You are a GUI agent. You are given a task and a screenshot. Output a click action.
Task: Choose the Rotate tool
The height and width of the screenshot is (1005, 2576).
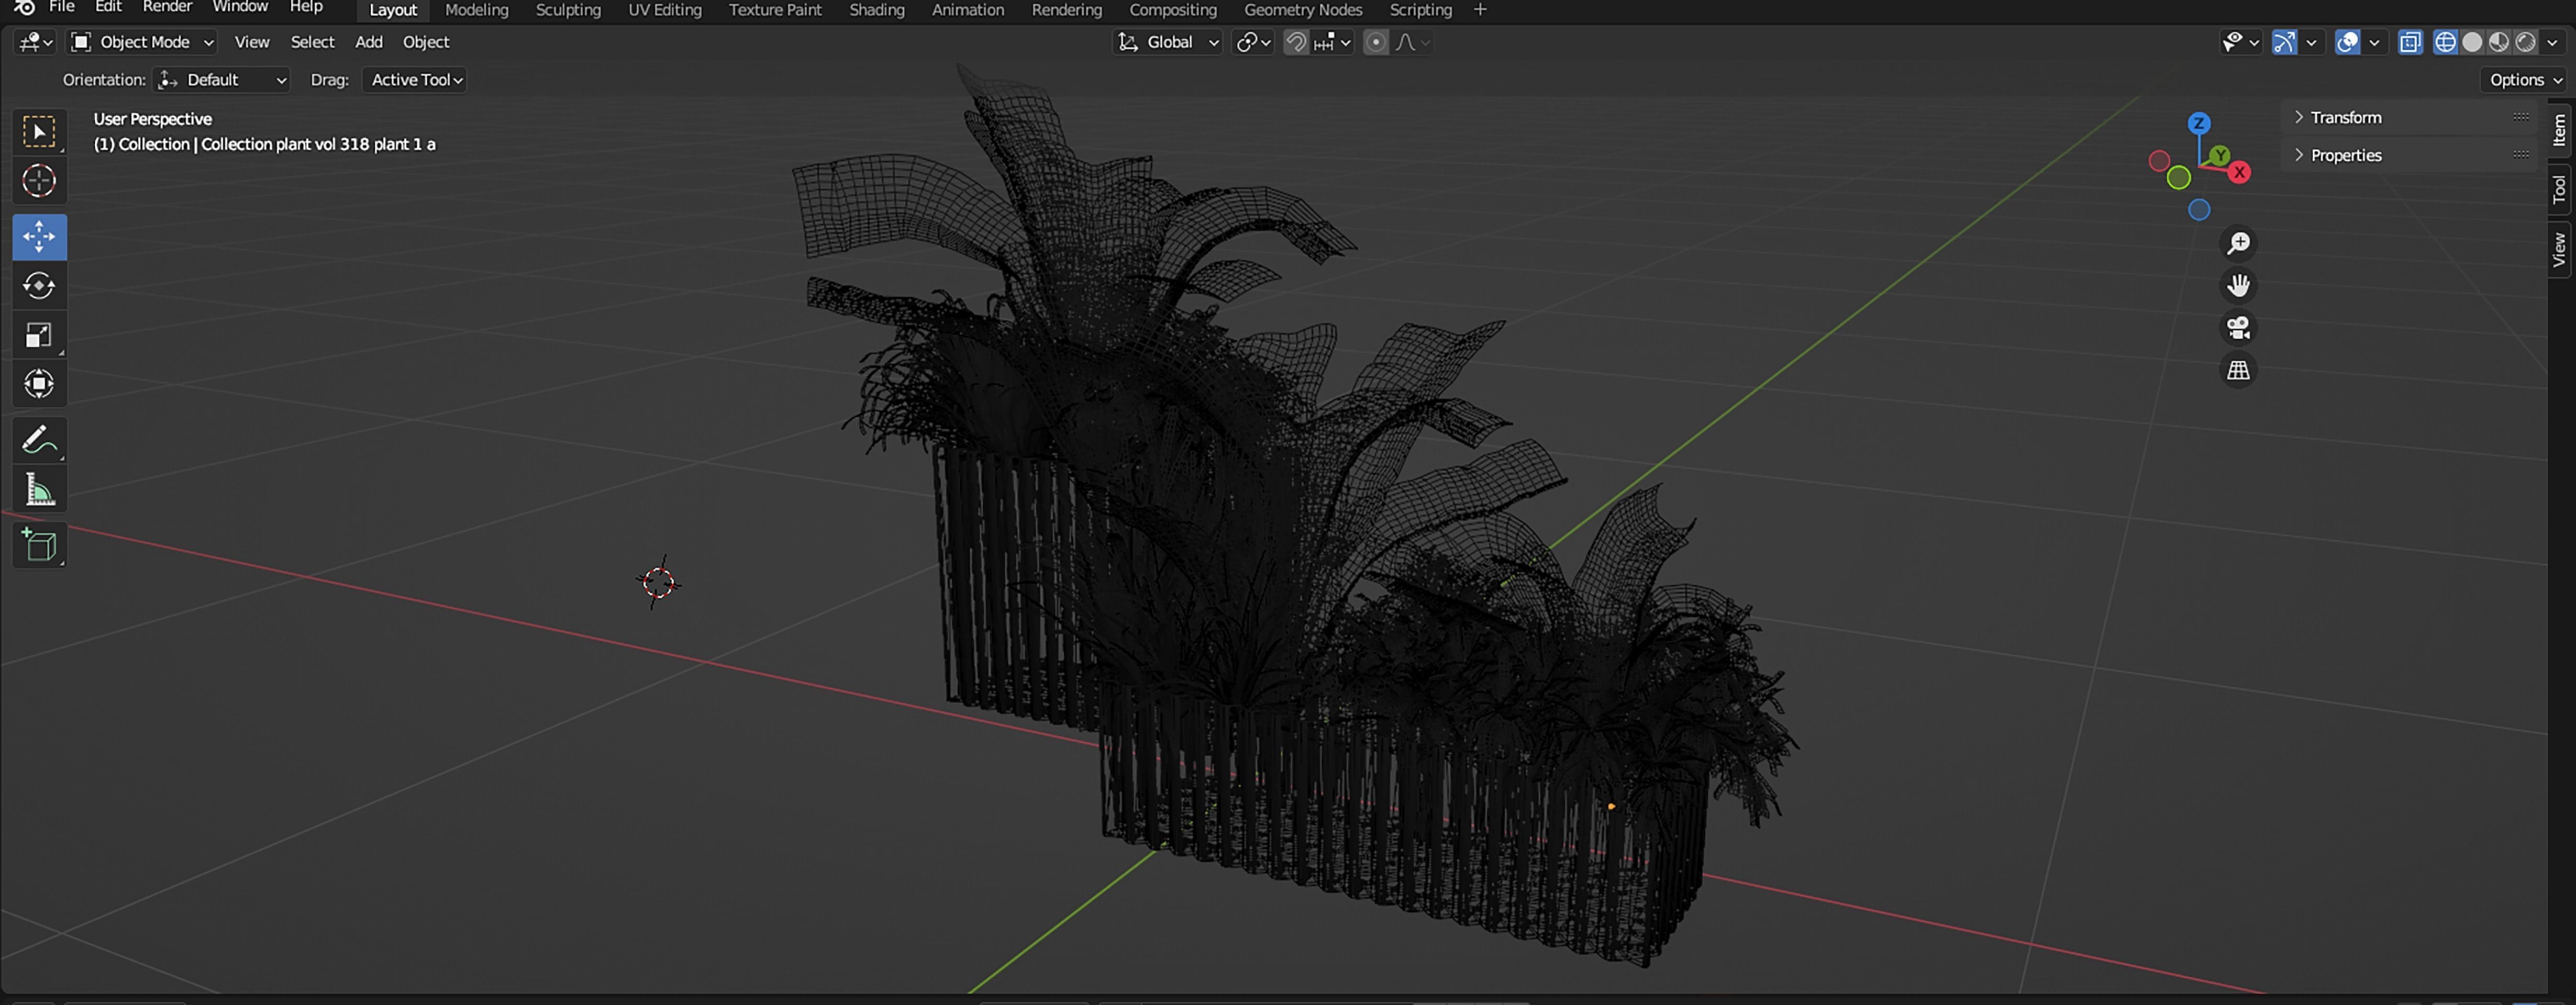[39, 286]
